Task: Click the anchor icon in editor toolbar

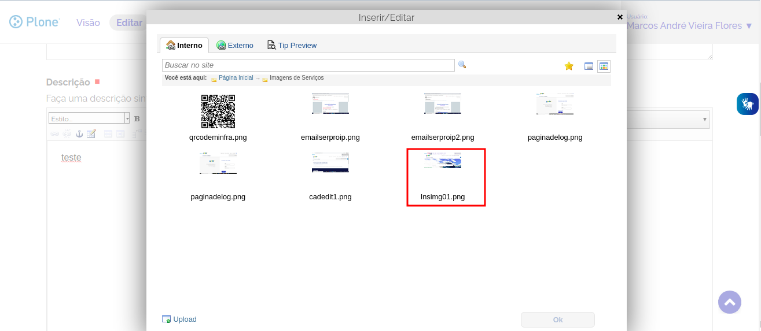Action: click(80, 133)
